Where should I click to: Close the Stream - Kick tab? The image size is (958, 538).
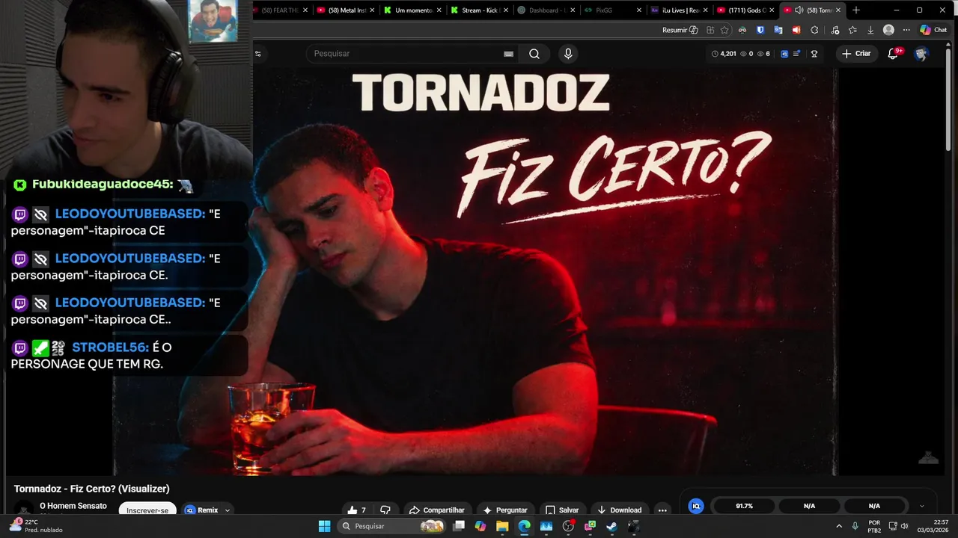click(x=504, y=10)
